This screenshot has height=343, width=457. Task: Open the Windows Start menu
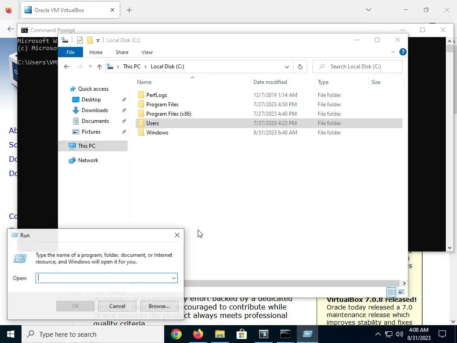[x=11, y=334]
